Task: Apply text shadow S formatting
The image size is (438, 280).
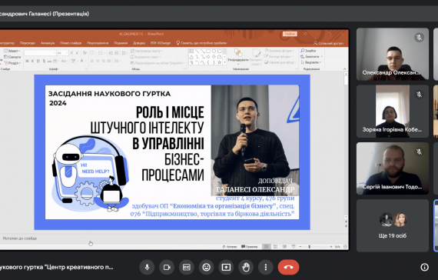Action: point(44,61)
